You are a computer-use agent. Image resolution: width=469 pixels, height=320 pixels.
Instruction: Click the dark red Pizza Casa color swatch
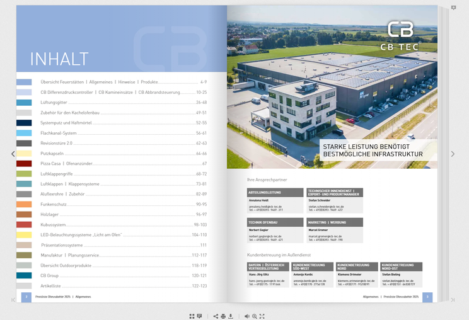click(24, 163)
